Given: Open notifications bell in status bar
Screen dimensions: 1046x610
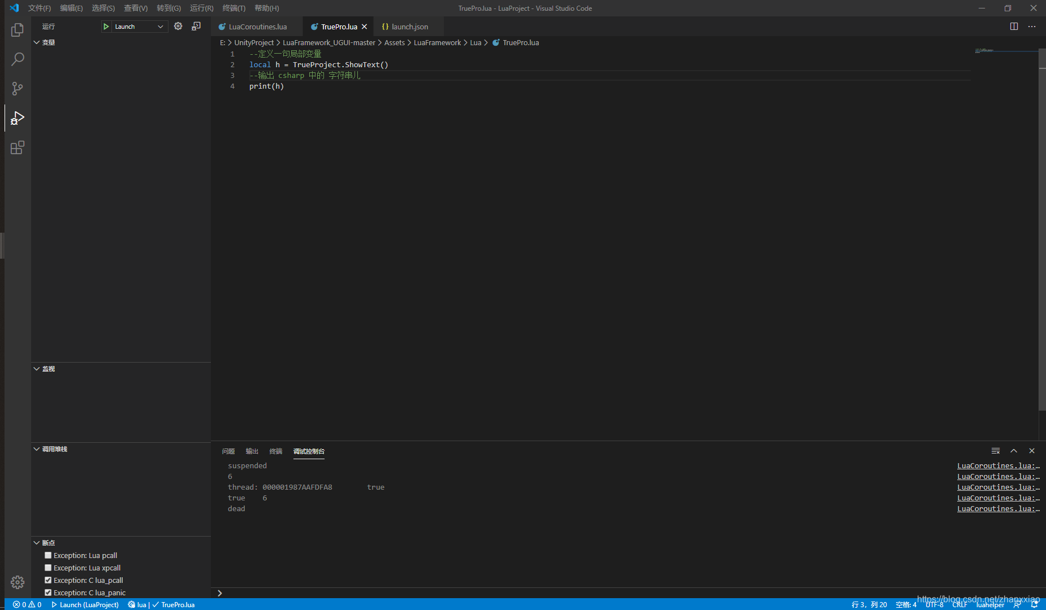Looking at the screenshot, I should click(1034, 604).
